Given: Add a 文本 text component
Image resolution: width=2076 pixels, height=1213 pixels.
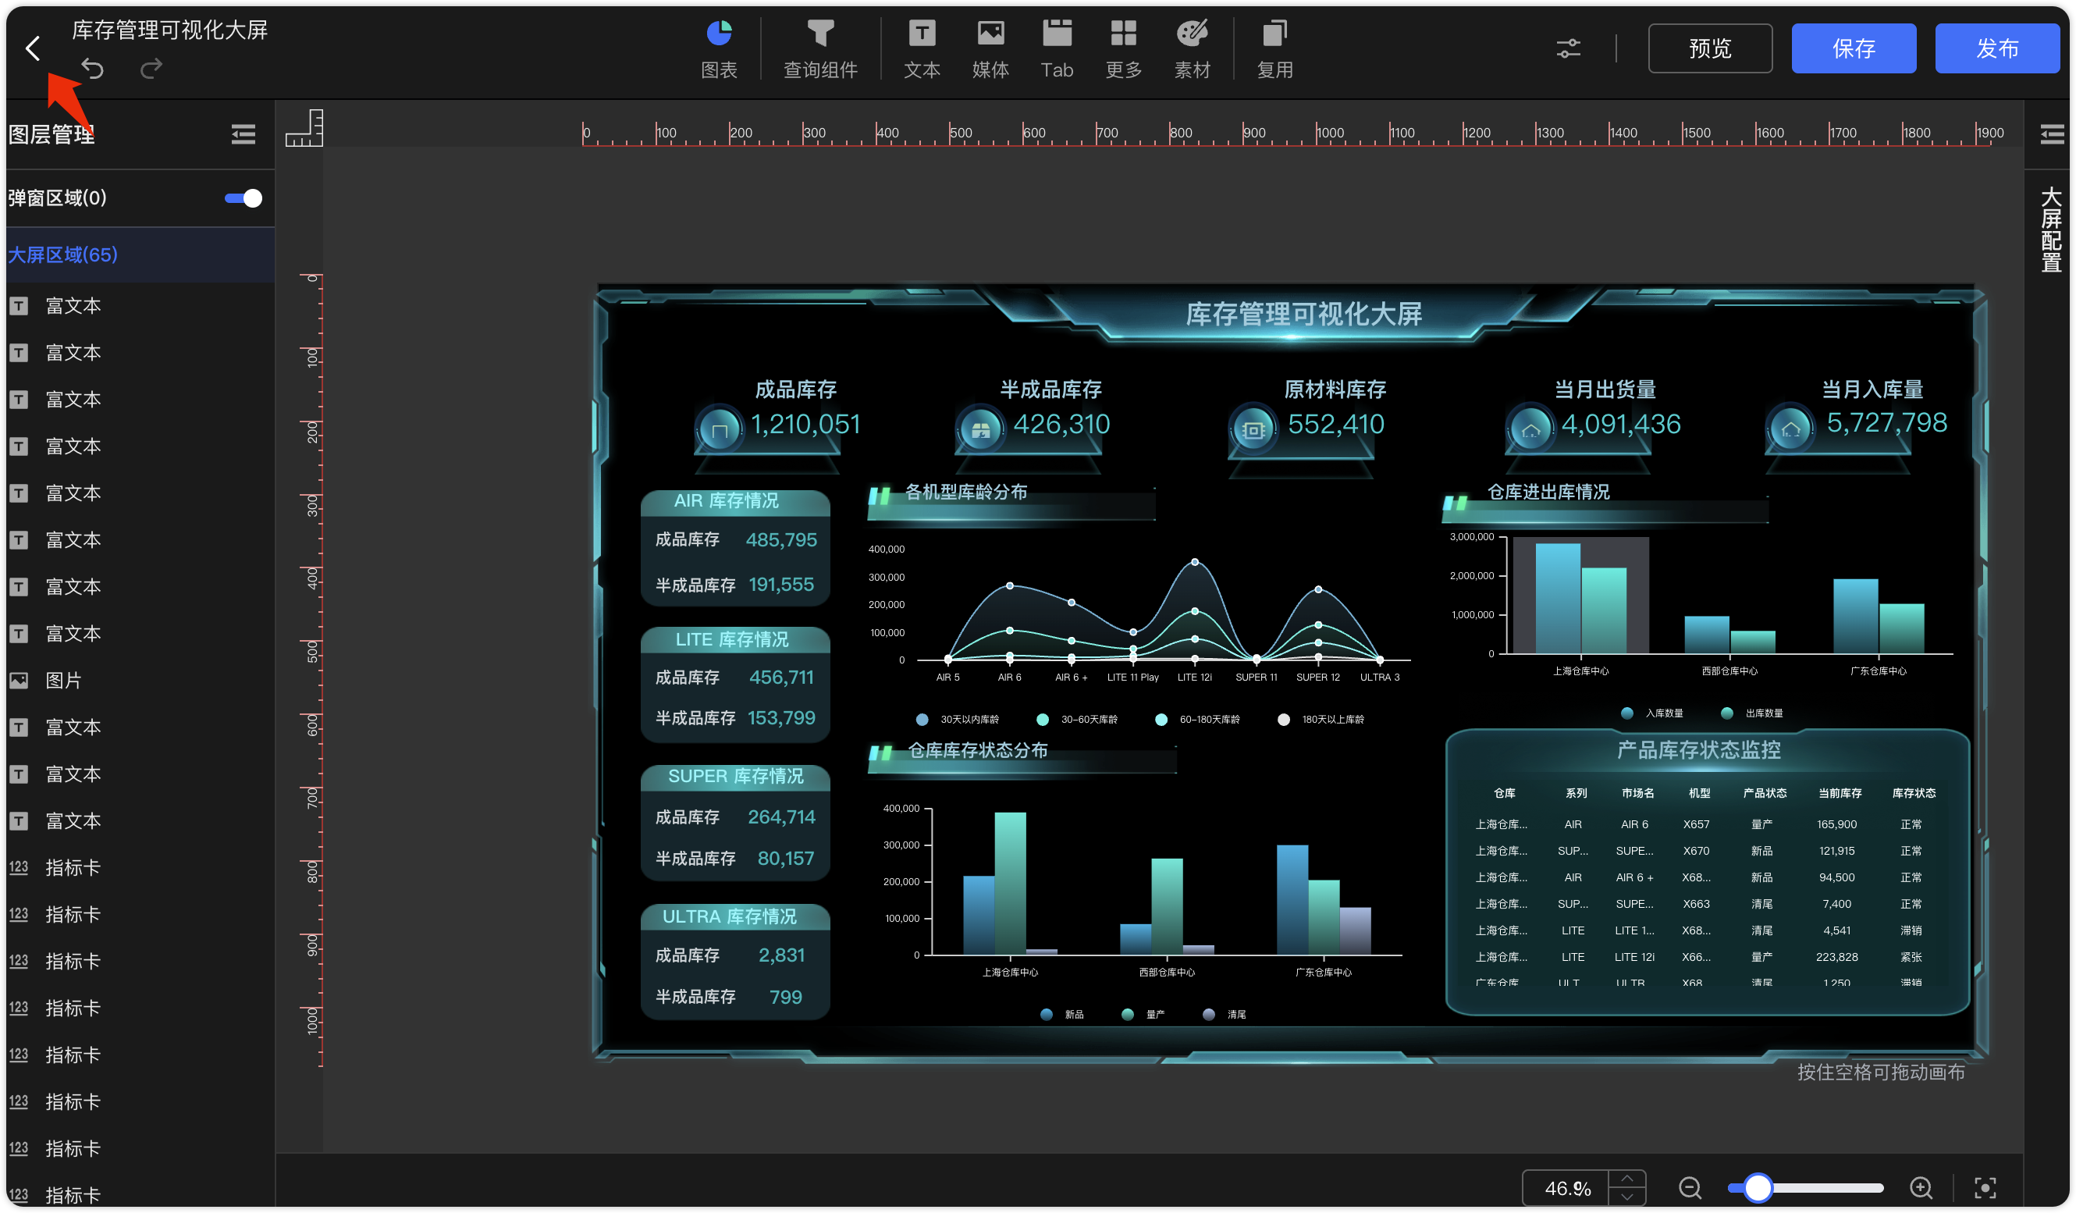Looking at the screenshot, I should coord(921,48).
